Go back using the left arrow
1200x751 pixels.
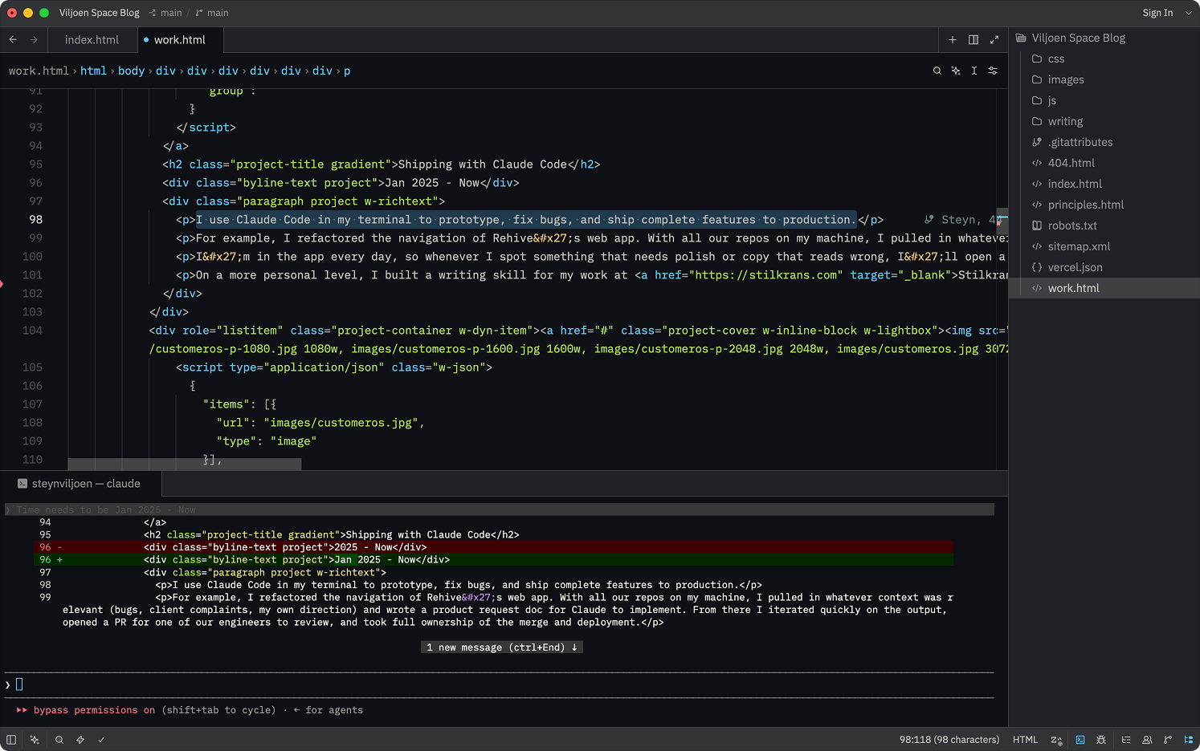click(13, 39)
